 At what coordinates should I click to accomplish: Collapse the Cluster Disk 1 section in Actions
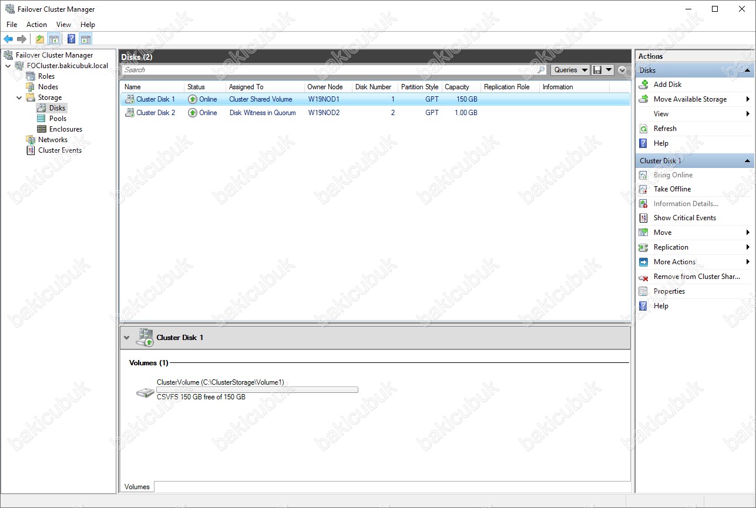tap(747, 161)
